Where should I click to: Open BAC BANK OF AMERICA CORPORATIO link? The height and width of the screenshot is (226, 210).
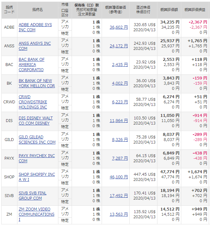32,65
